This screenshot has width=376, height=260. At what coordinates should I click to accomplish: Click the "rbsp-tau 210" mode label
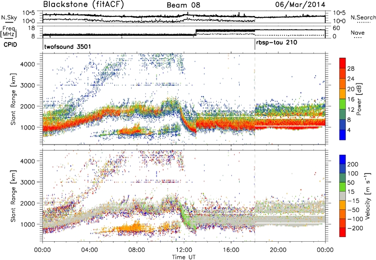(x=276, y=43)
